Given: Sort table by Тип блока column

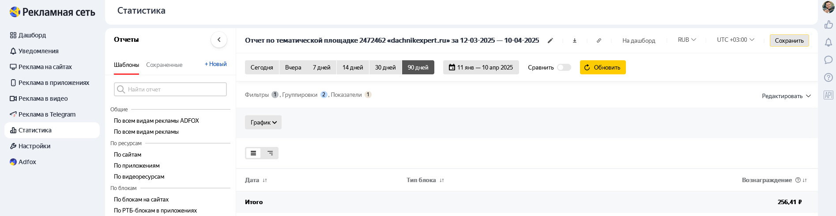Looking at the screenshot, I should pyautogui.click(x=425, y=180).
